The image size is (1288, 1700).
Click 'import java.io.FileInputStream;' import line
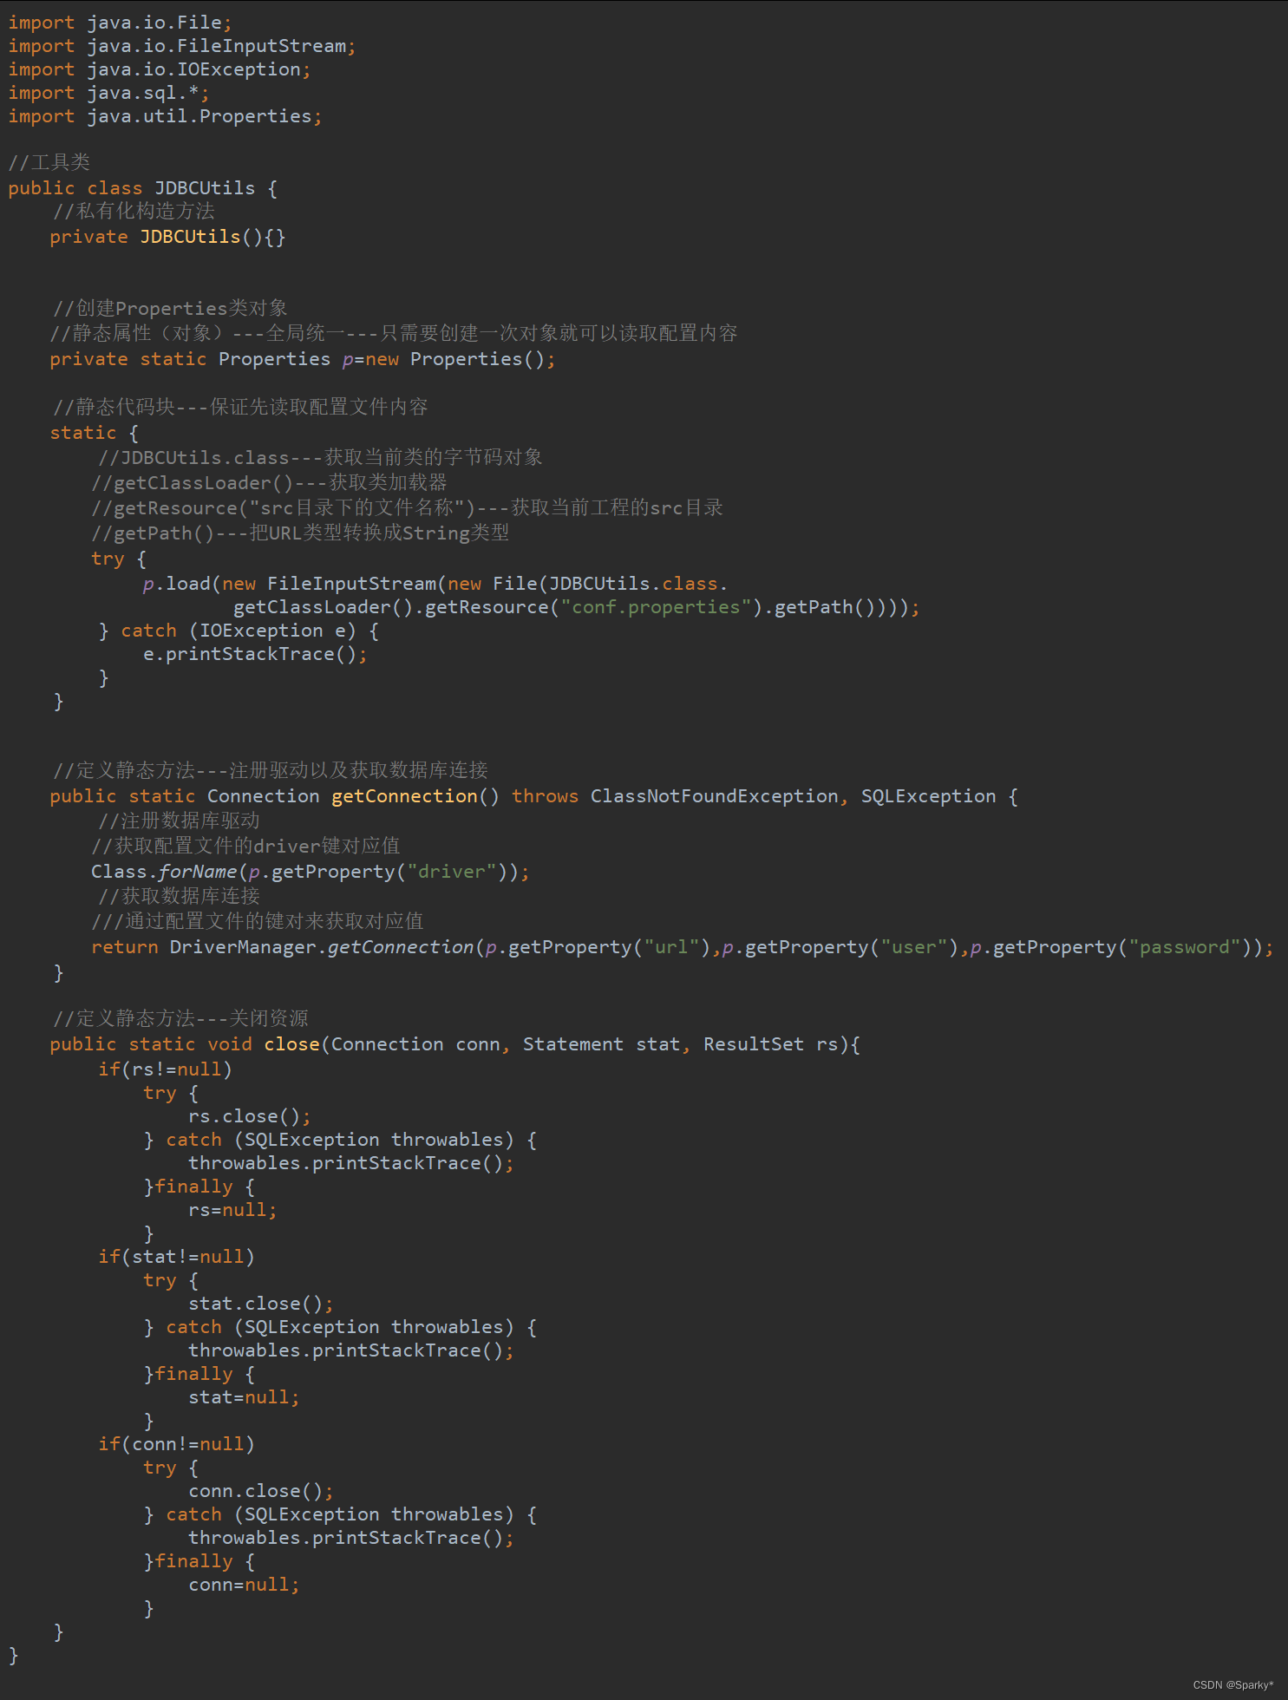[182, 46]
